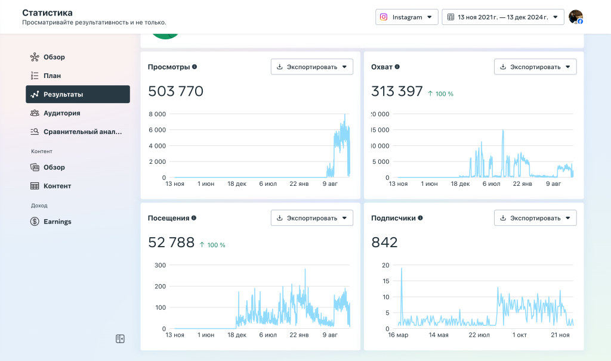Export the Подписчики chart data

pyautogui.click(x=535, y=218)
